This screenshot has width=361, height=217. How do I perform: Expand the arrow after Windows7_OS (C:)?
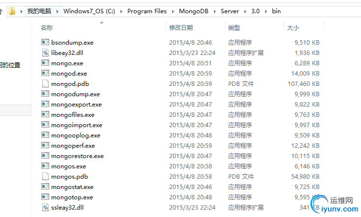(121, 11)
